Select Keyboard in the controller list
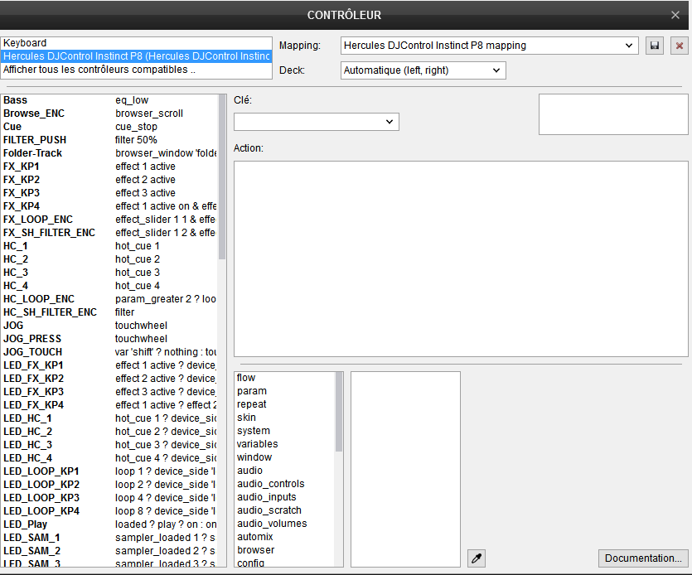The width and height of the screenshot is (692, 575). pyautogui.click(x=137, y=43)
